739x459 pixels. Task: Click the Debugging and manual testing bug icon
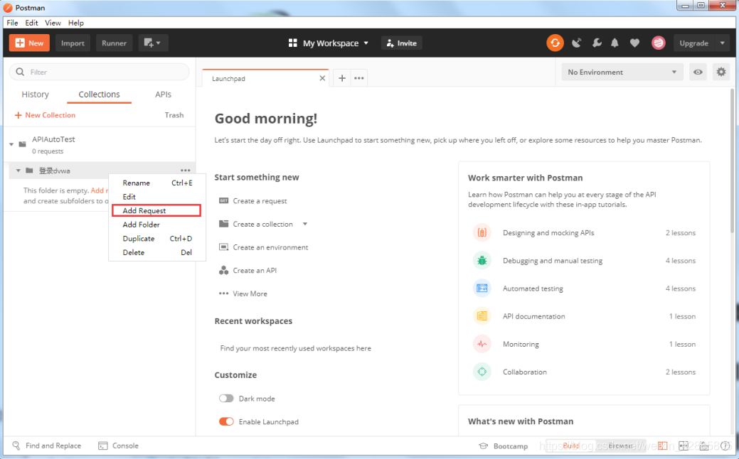(x=482, y=260)
